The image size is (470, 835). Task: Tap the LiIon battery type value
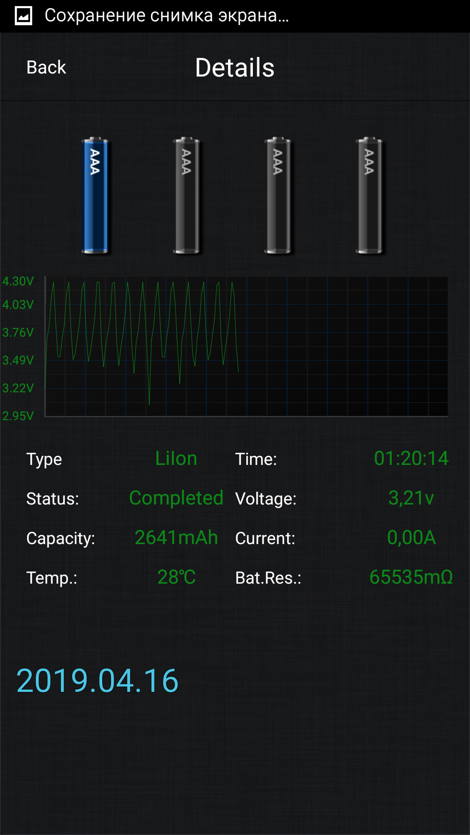(176, 459)
